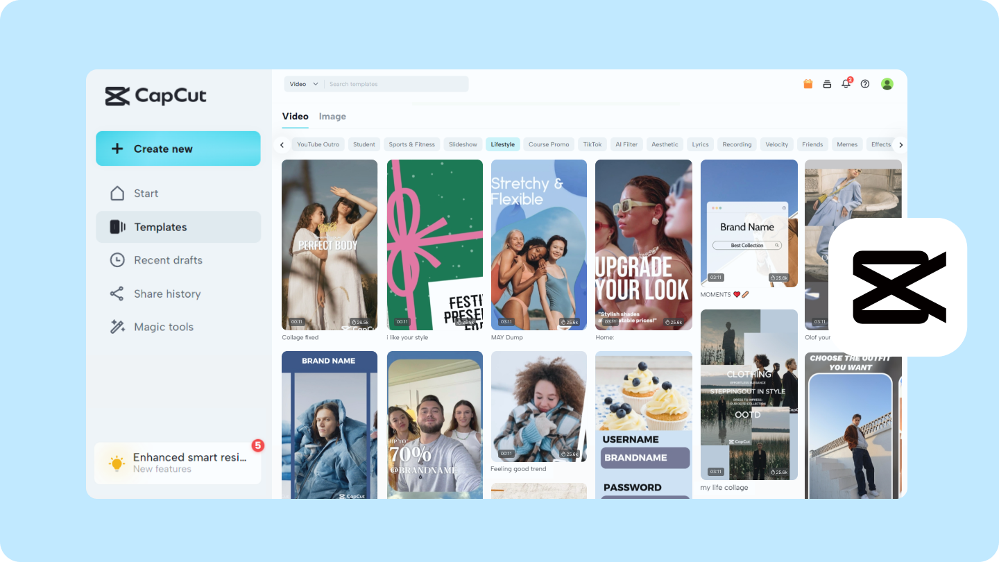Open the green account avatar
The image size is (999, 562).
click(x=887, y=83)
